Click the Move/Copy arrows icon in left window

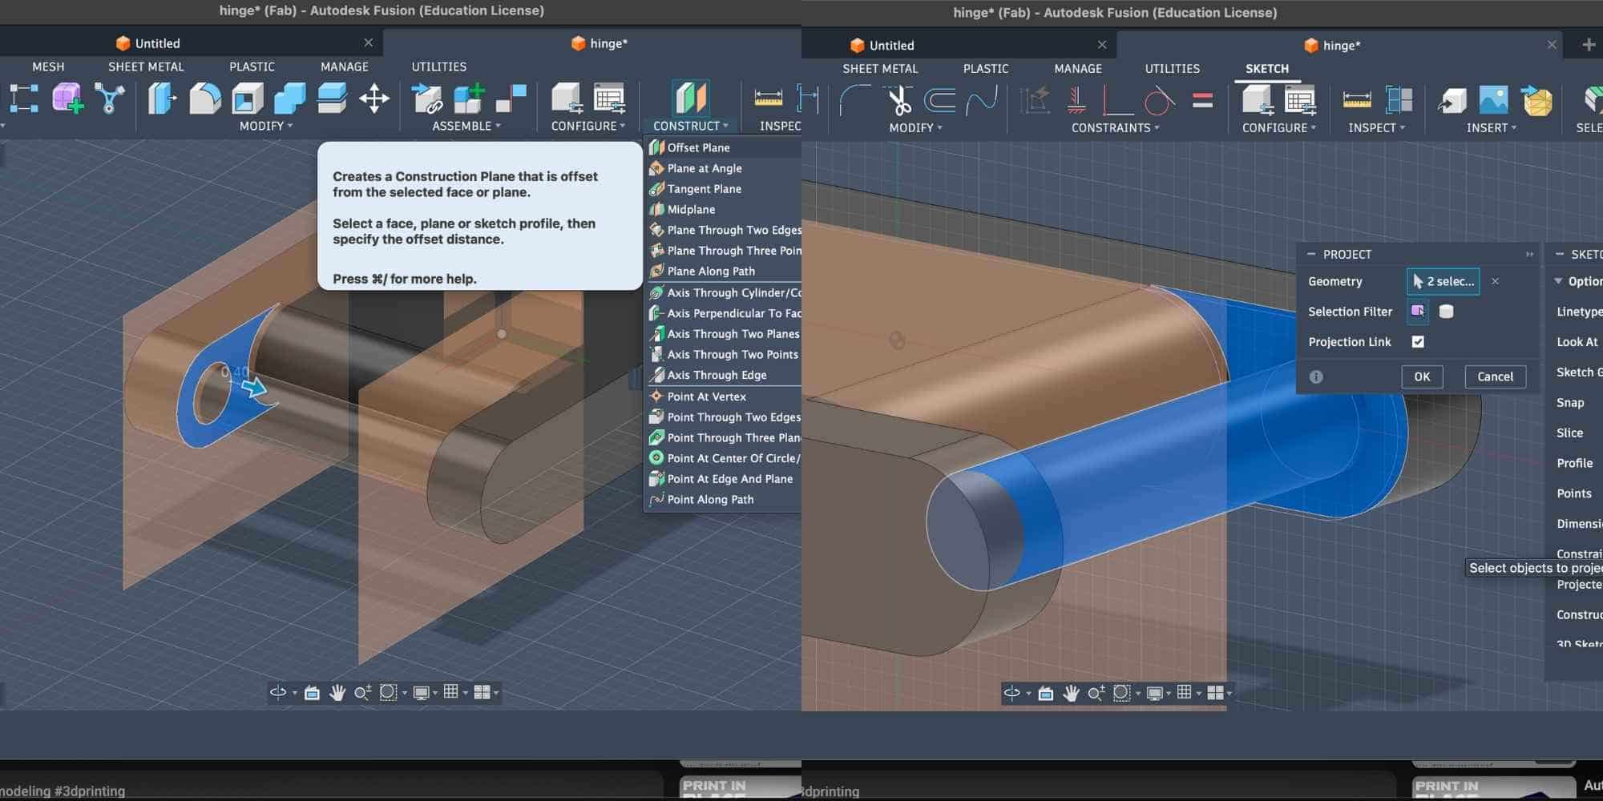[x=374, y=99]
